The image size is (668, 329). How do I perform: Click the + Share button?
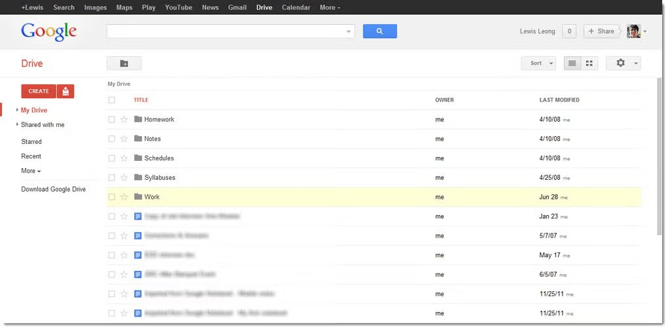coord(602,31)
